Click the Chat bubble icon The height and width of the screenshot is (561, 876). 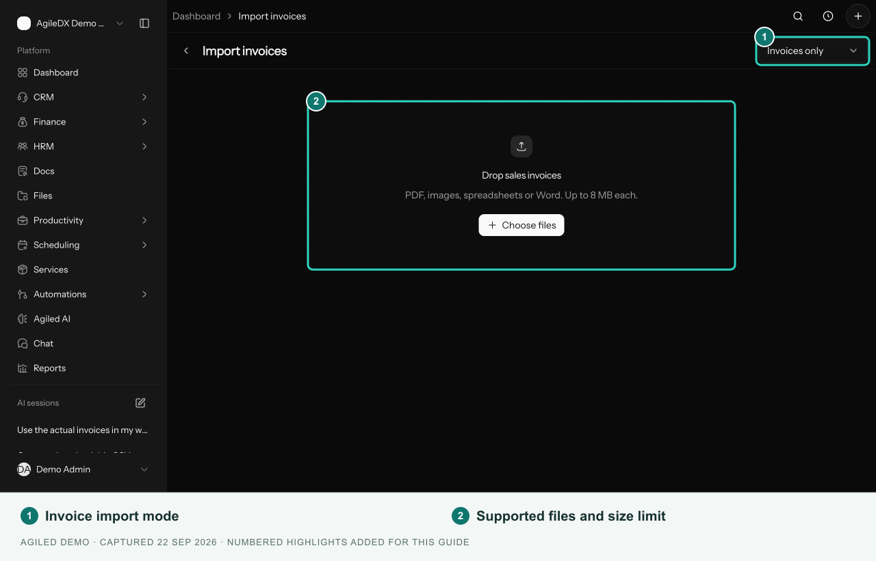[23, 343]
